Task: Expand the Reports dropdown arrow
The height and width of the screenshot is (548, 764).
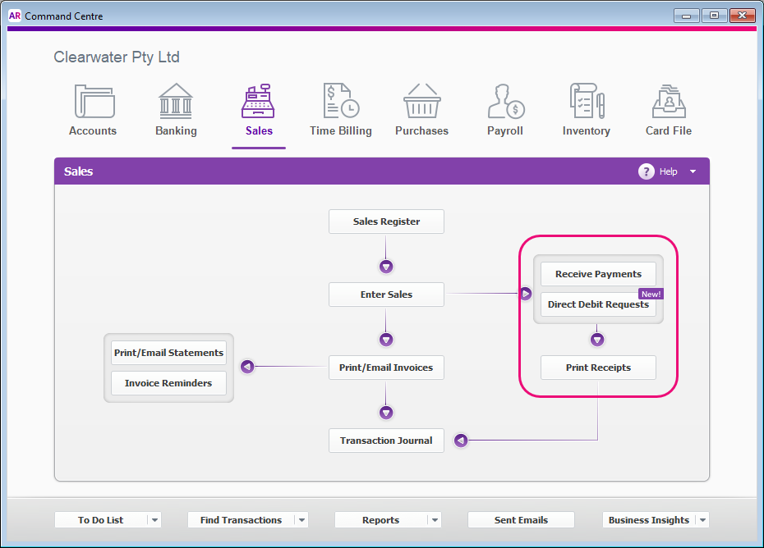Action: point(435,519)
